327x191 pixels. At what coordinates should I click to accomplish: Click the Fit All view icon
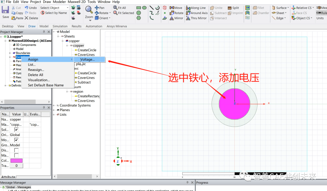(115, 8)
